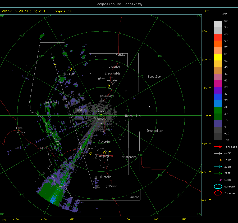The image size is (238, 223).
Task: Click the yellow 'km' unit label at top right
Action: pyautogui.click(x=207, y=11)
